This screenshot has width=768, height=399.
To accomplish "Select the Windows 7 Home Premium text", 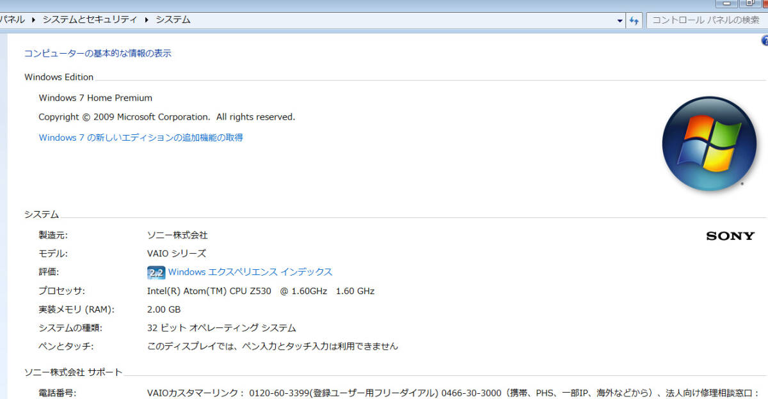I will coord(95,98).
